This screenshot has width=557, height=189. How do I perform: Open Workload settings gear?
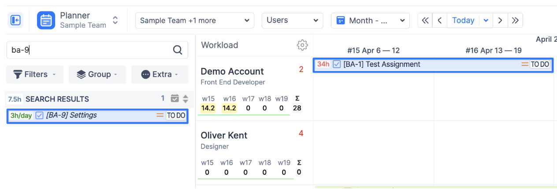click(x=302, y=45)
